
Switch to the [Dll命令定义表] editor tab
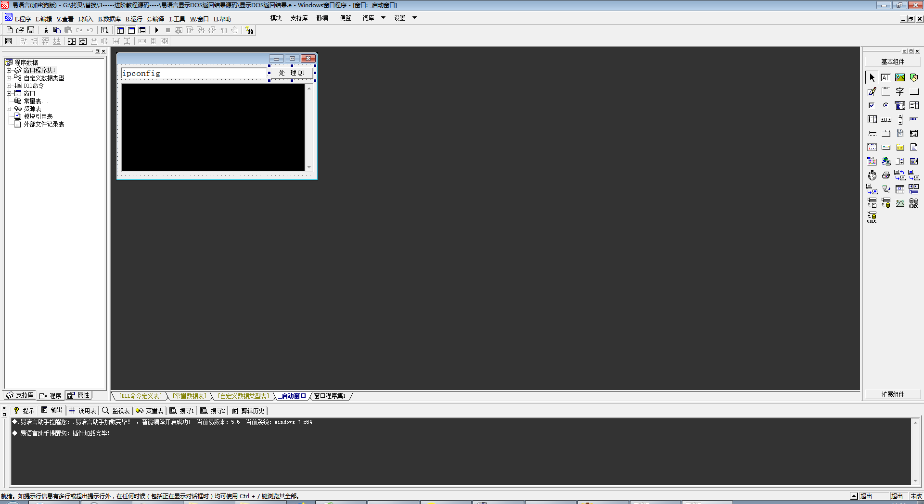(141, 396)
